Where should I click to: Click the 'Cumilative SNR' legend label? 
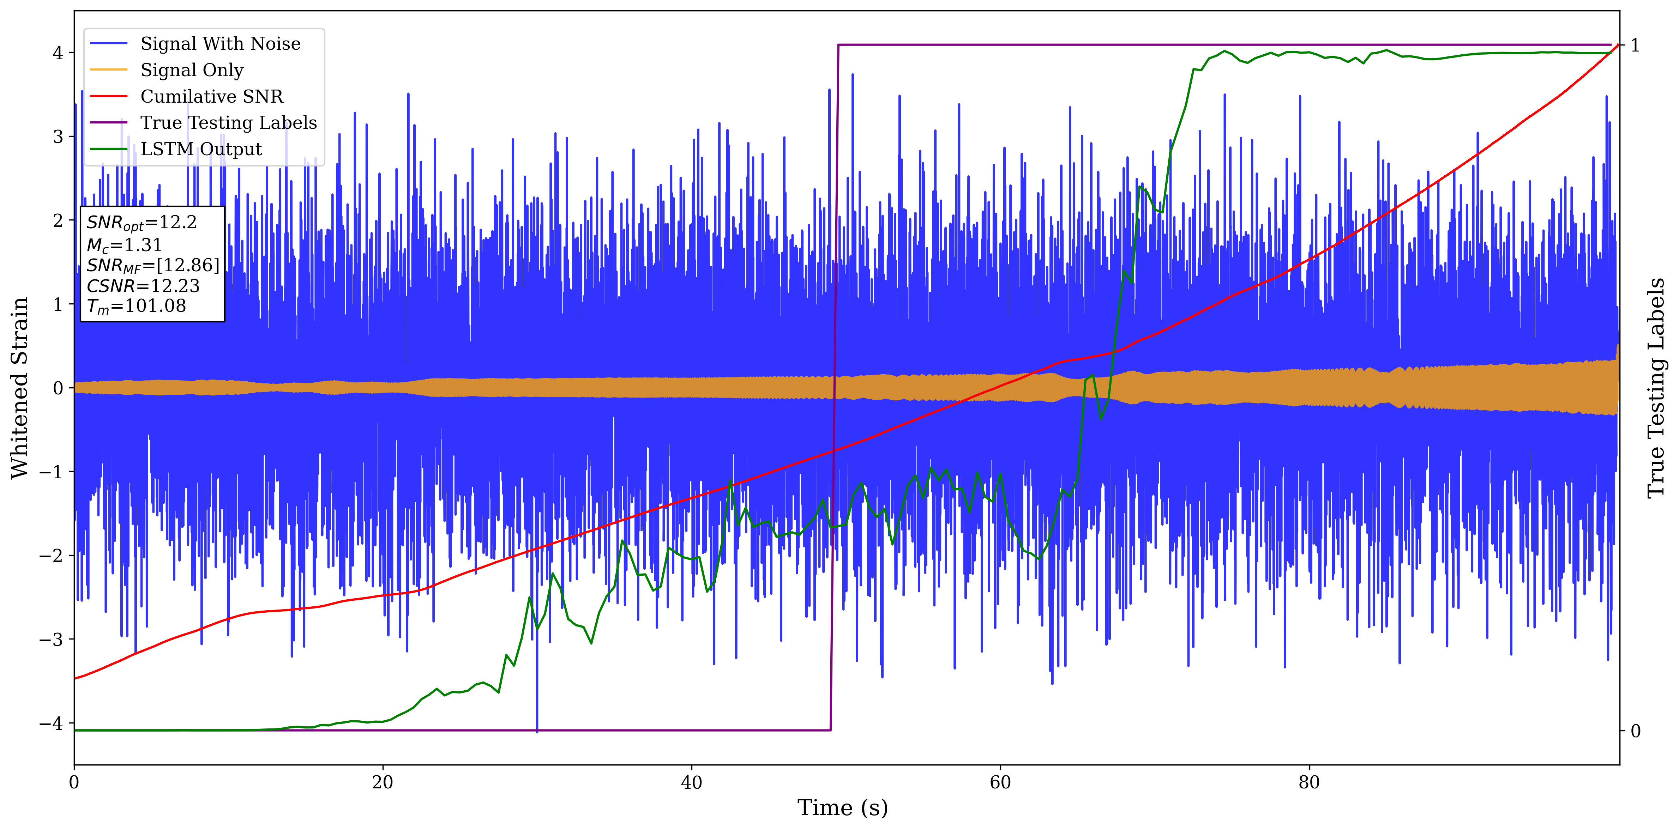[x=212, y=96]
